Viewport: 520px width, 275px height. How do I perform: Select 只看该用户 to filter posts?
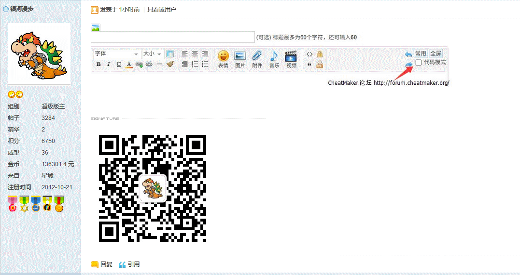pos(162,10)
